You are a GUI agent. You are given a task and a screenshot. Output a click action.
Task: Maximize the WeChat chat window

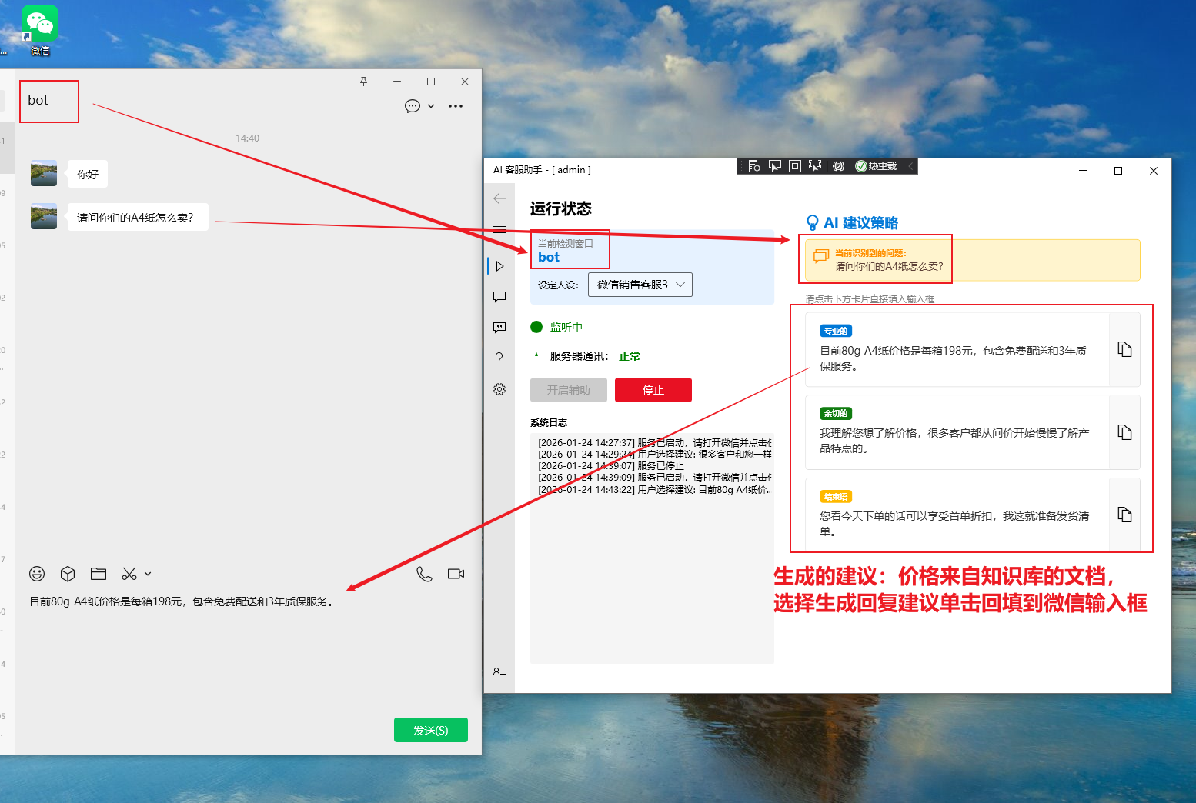click(431, 82)
